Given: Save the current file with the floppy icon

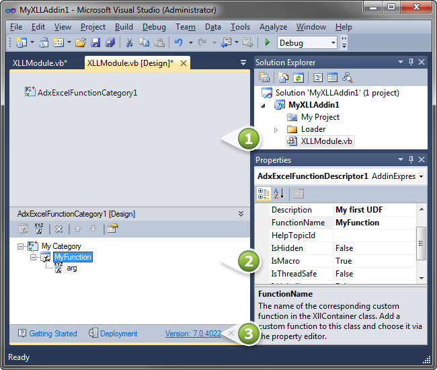Looking at the screenshot, I should pyautogui.click(x=95, y=42).
